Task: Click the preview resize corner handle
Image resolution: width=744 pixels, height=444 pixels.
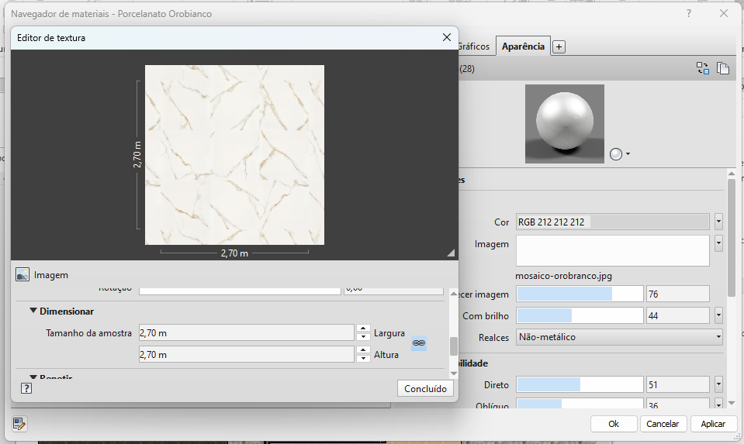Action: tap(450, 253)
